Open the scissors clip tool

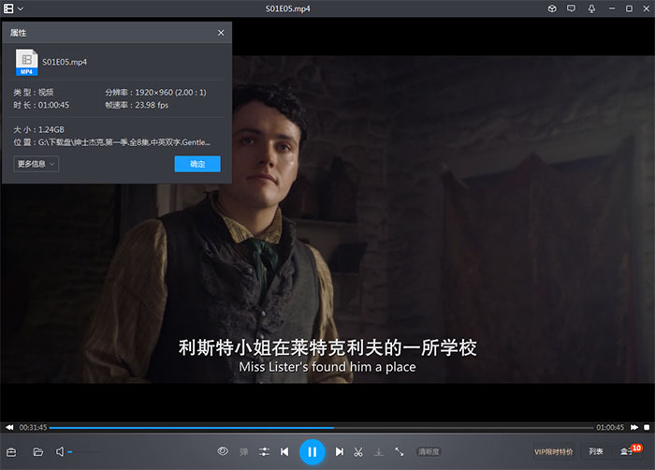click(x=358, y=452)
